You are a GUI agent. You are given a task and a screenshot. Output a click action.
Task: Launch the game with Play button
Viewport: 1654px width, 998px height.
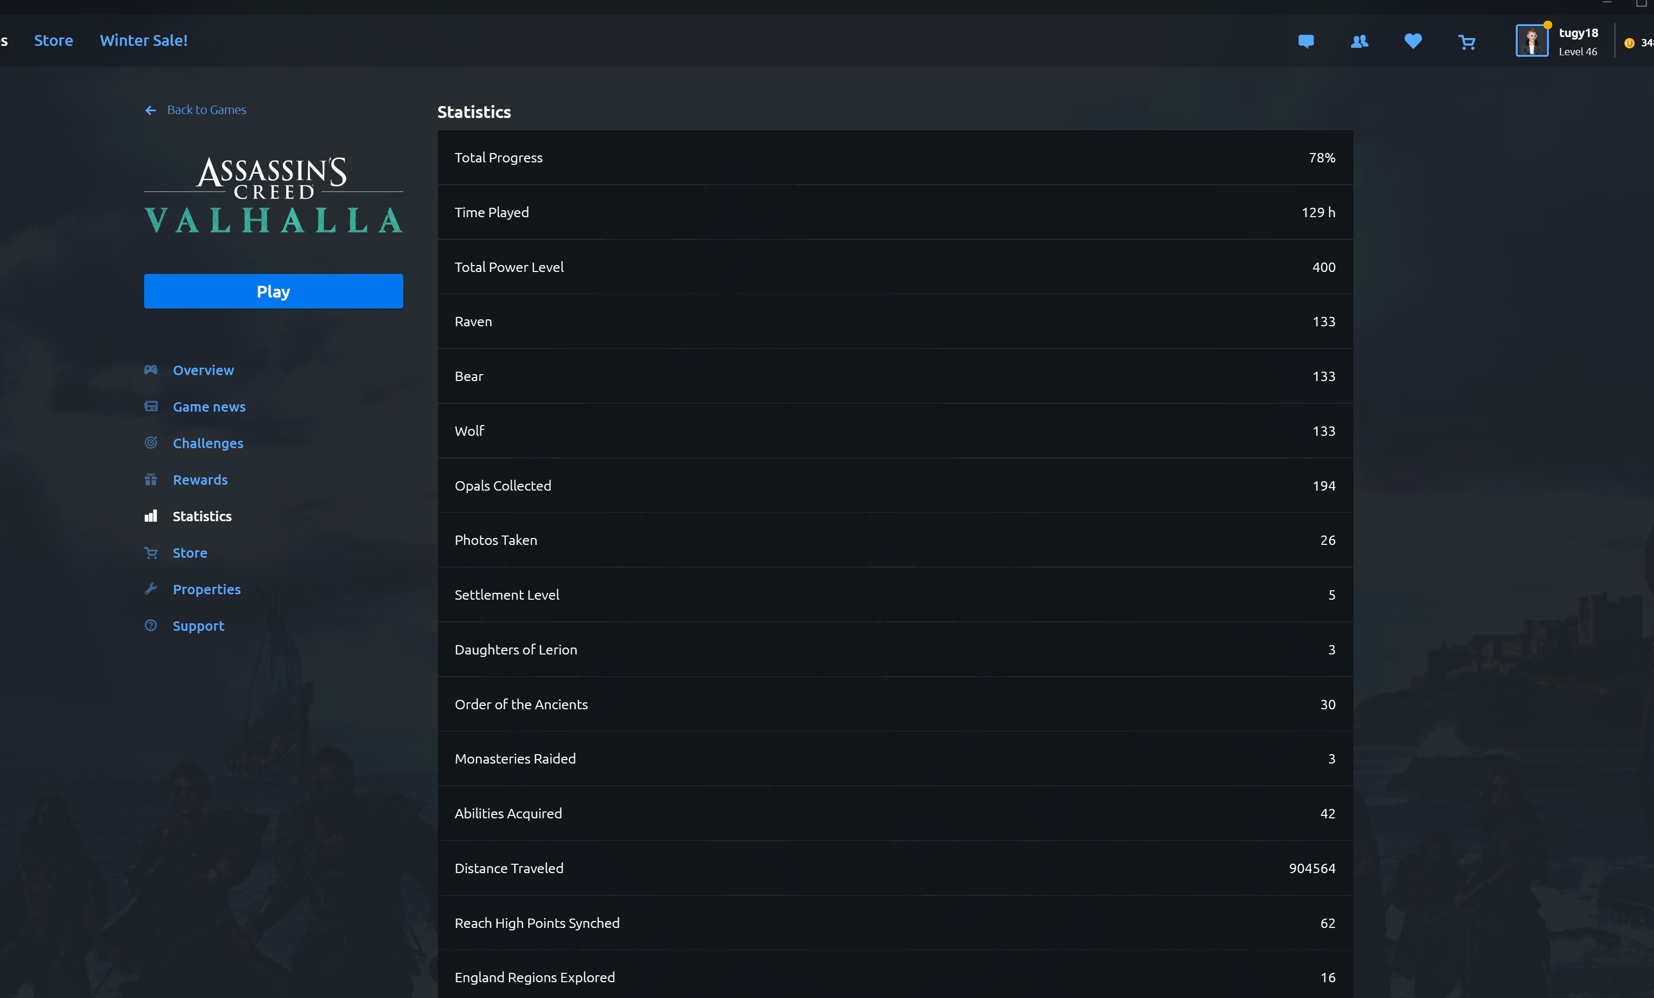tap(273, 291)
